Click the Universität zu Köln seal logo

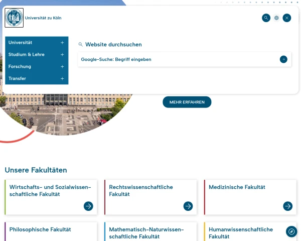14,18
